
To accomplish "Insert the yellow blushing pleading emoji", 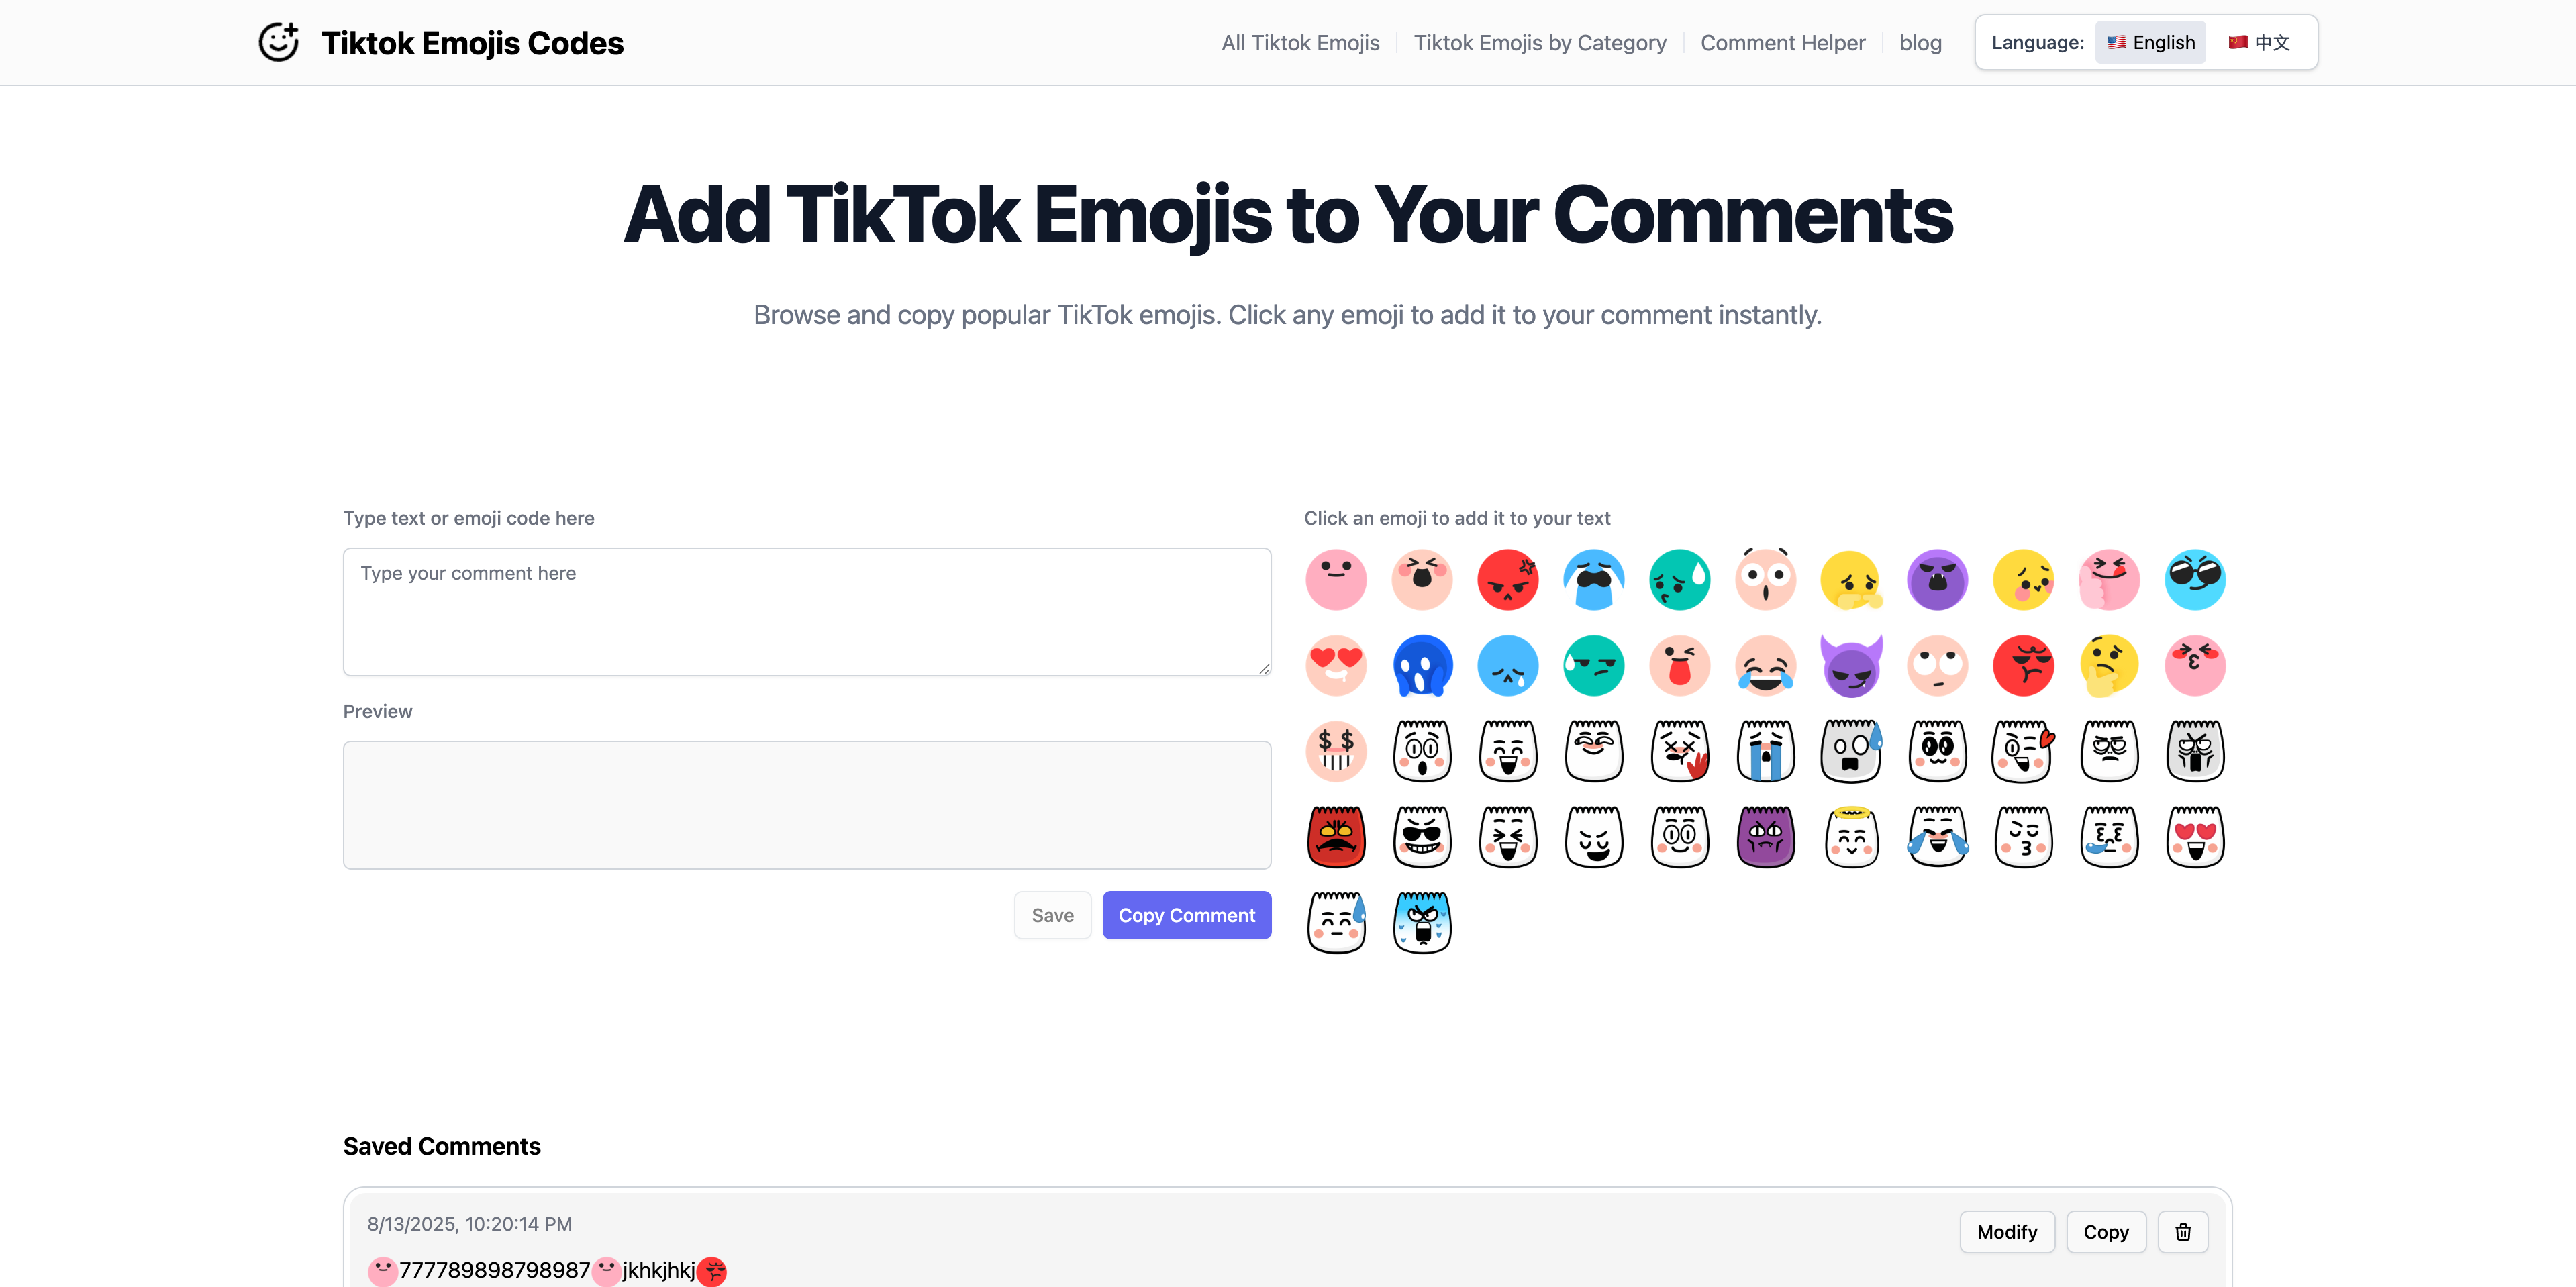I will [2024, 579].
